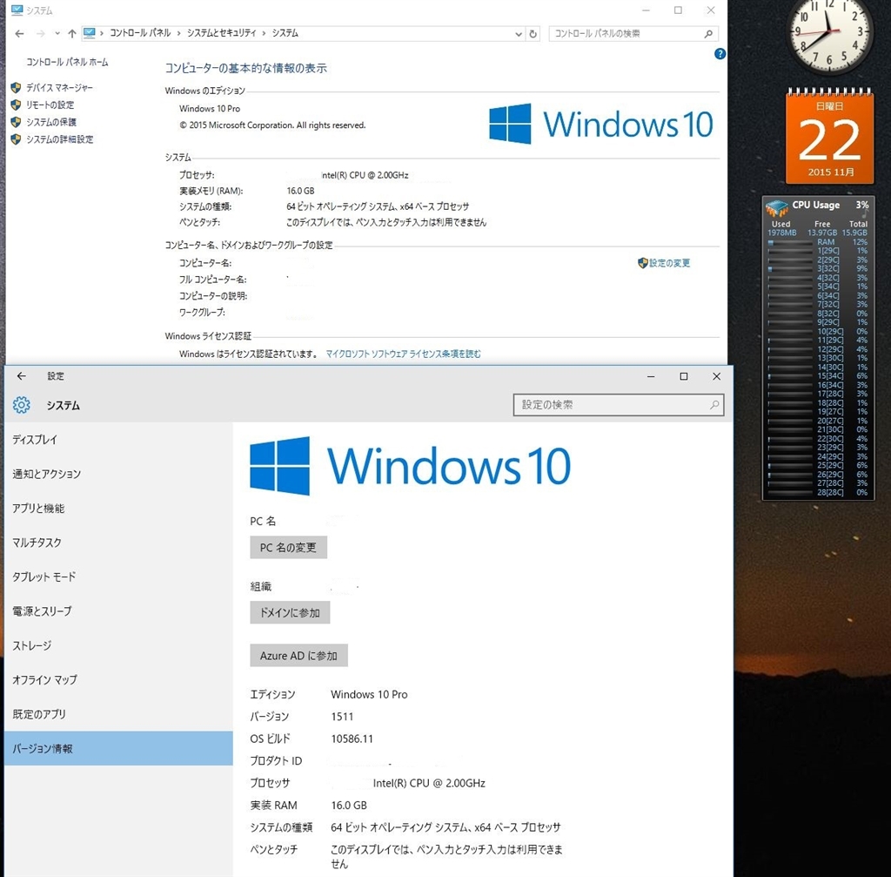Open コントロール パネル ホーム link
This screenshot has width=891, height=877.
click(x=67, y=62)
